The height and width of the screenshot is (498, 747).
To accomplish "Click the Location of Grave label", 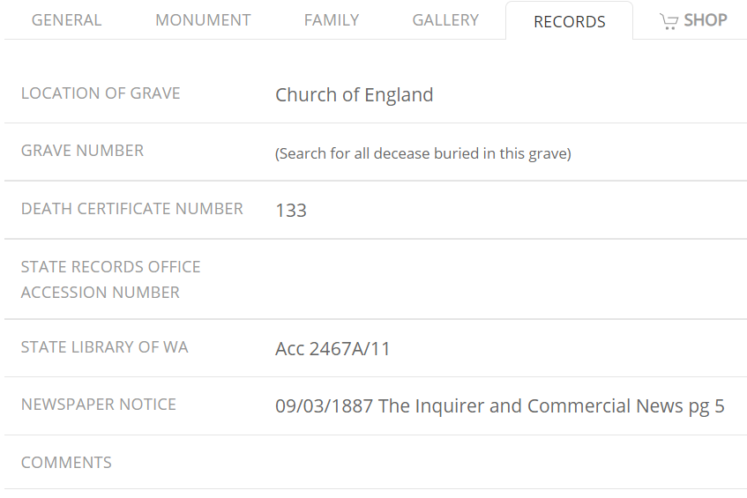I will coord(101,93).
